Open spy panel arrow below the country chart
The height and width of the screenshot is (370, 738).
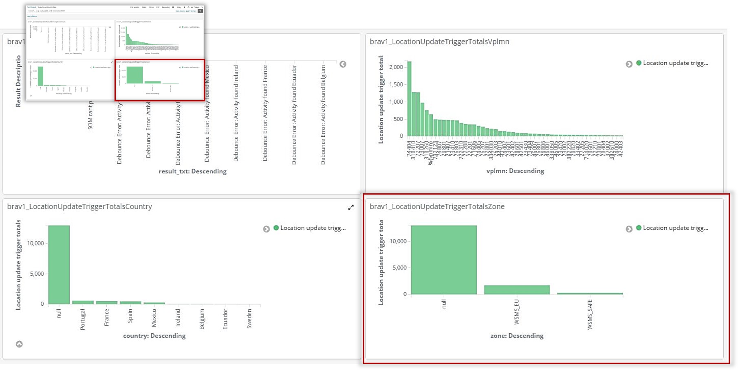tap(19, 344)
